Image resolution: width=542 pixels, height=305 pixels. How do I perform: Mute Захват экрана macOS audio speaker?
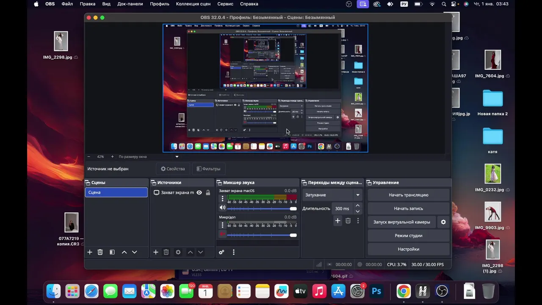(222, 208)
